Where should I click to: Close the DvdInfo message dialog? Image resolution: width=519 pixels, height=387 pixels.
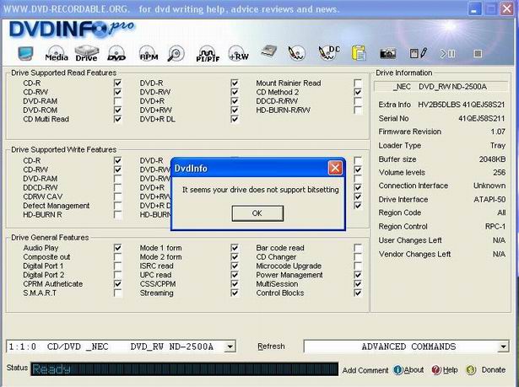(x=335, y=168)
